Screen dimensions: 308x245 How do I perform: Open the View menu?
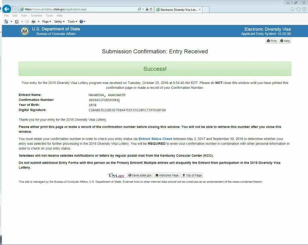(x=24, y=16)
